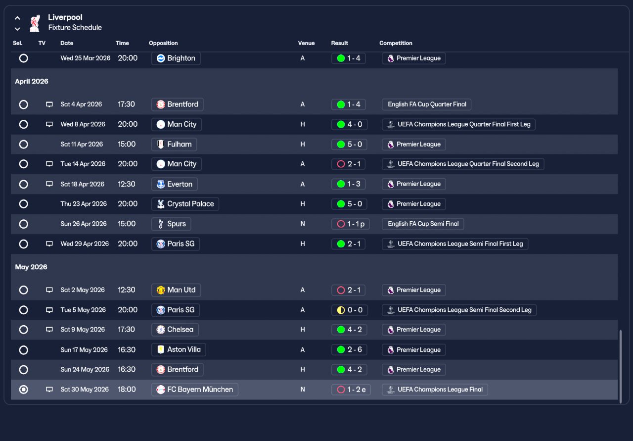This screenshot has height=441, width=633.
Task: Click the yellow draw dot beside the 0 - 0 result
Action: coord(341,310)
